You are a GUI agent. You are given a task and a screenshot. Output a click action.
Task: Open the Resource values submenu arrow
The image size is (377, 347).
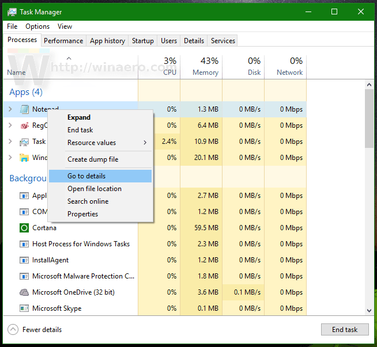pyautogui.click(x=145, y=143)
